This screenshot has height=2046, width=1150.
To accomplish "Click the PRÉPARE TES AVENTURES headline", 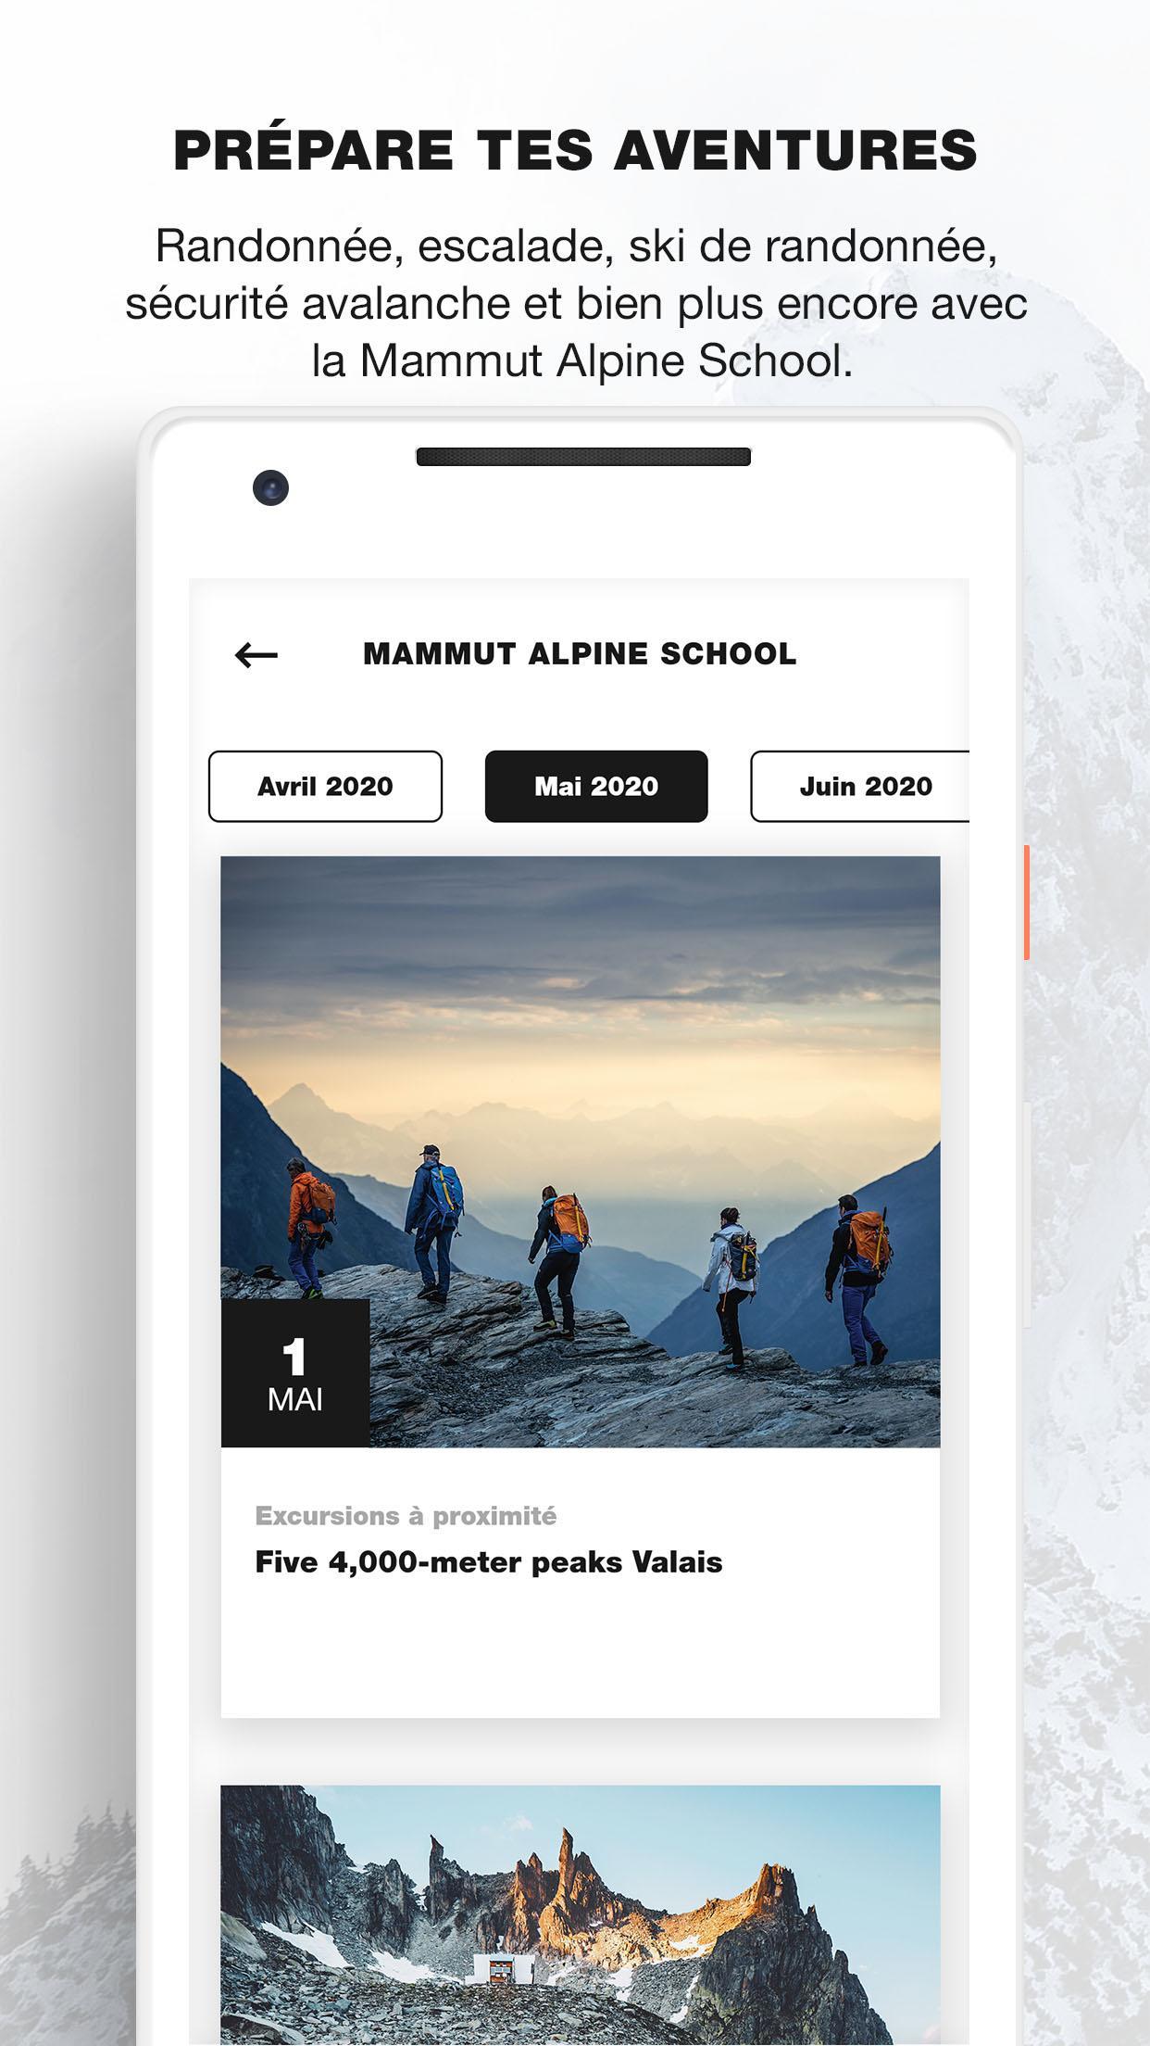I will 575,150.
